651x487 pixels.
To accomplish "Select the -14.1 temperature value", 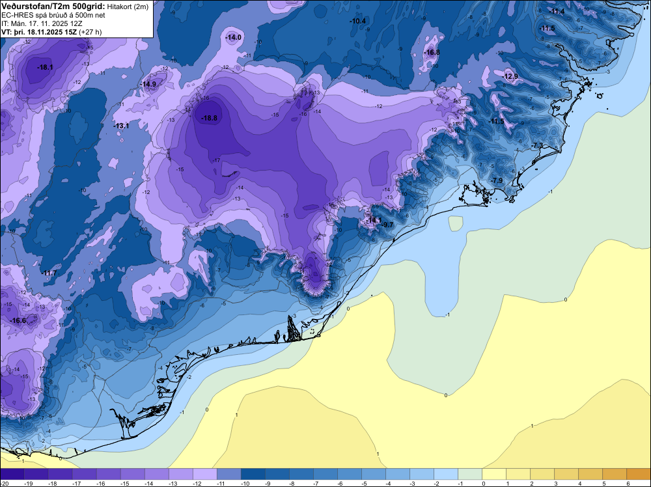I will coord(374,220).
